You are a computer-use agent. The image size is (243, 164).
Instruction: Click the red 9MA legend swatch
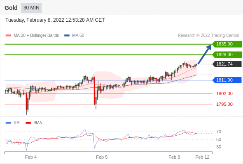click(x=28, y=123)
